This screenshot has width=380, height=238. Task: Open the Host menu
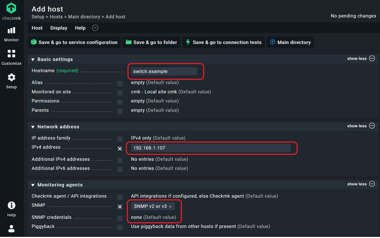click(x=37, y=28)
